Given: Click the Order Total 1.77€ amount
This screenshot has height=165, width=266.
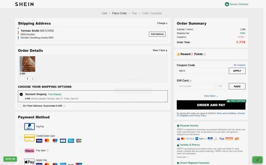Looking at the screenshot, I should [x=241, y=42].
